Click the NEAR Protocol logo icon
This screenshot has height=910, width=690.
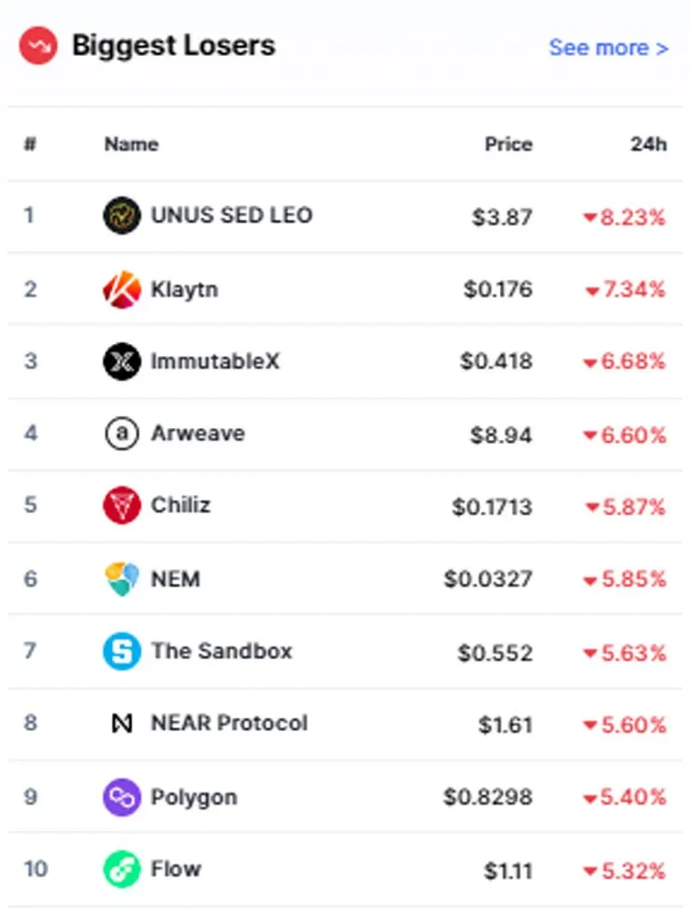coord(122,724)
